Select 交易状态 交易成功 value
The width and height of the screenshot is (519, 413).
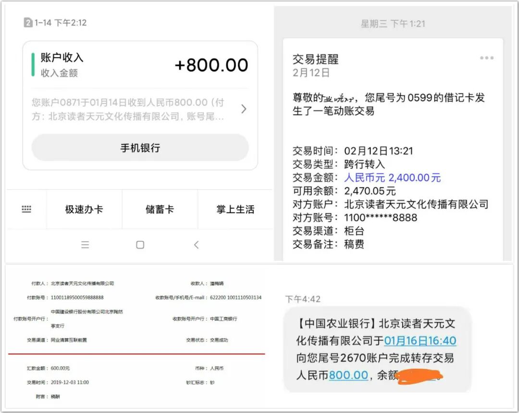(219, 340)
